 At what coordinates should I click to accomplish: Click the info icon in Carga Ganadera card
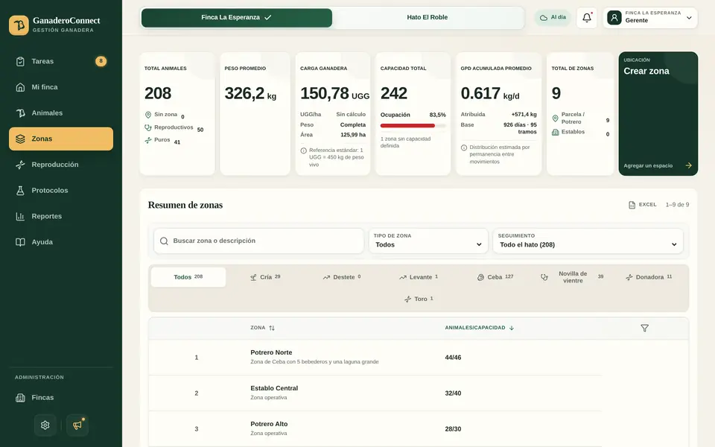303,150
